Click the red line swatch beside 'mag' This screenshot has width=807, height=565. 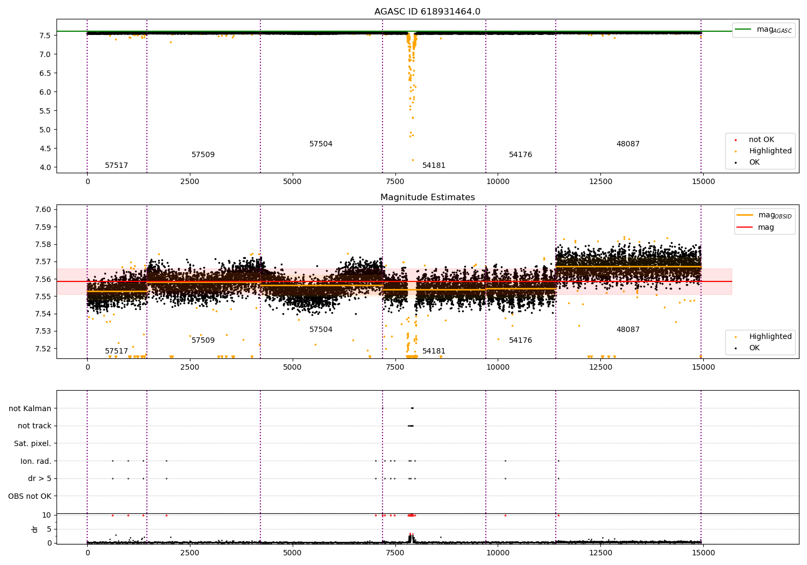pos(745,228)
